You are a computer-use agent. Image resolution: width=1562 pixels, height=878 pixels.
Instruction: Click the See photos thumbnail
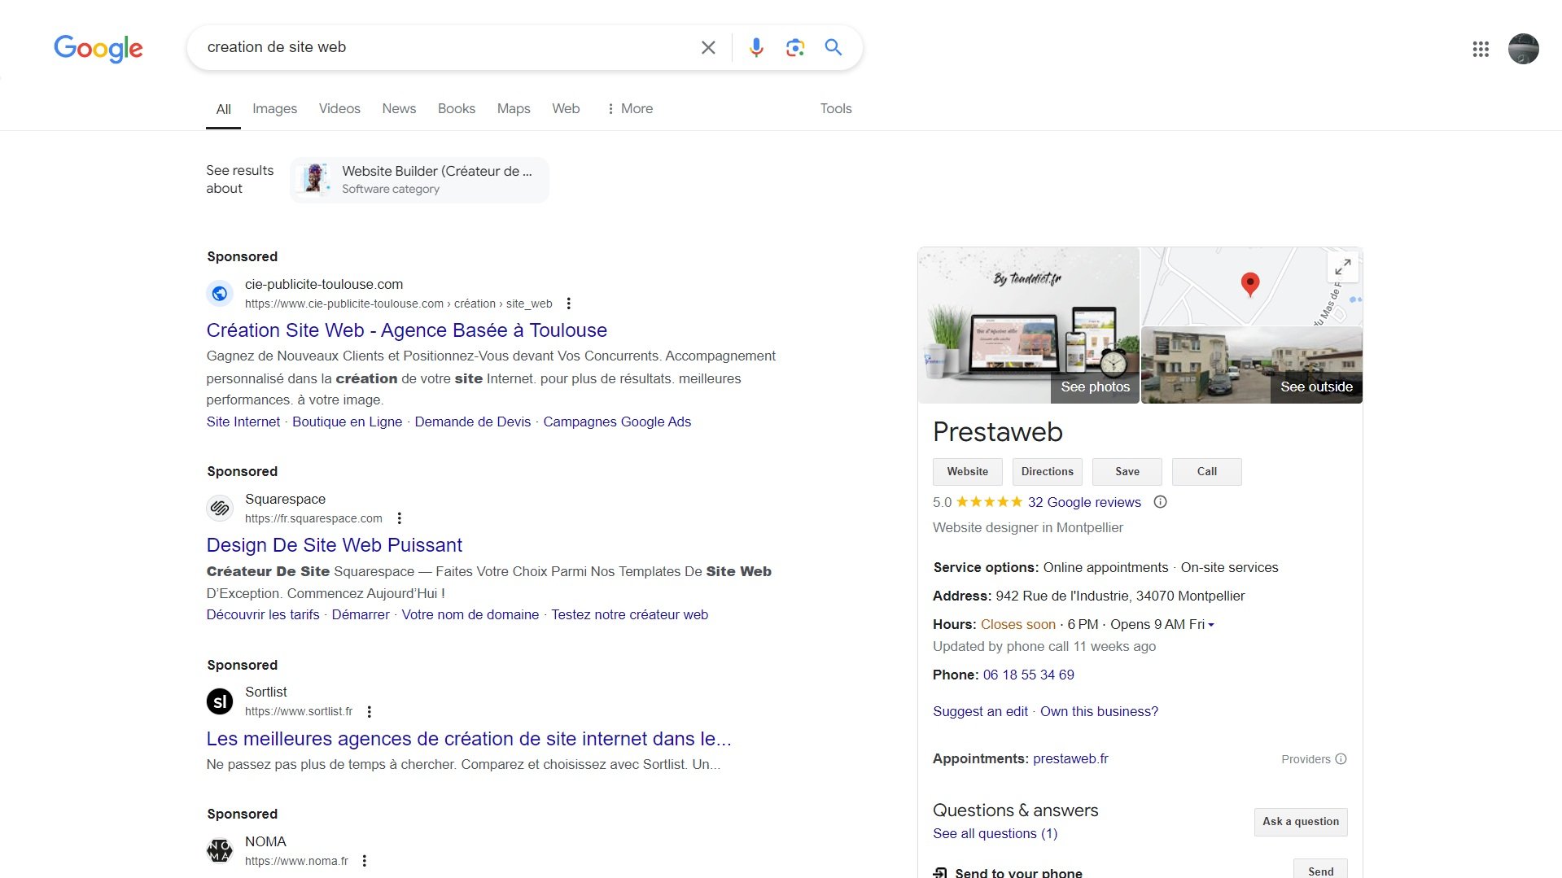pos(1029,325)
